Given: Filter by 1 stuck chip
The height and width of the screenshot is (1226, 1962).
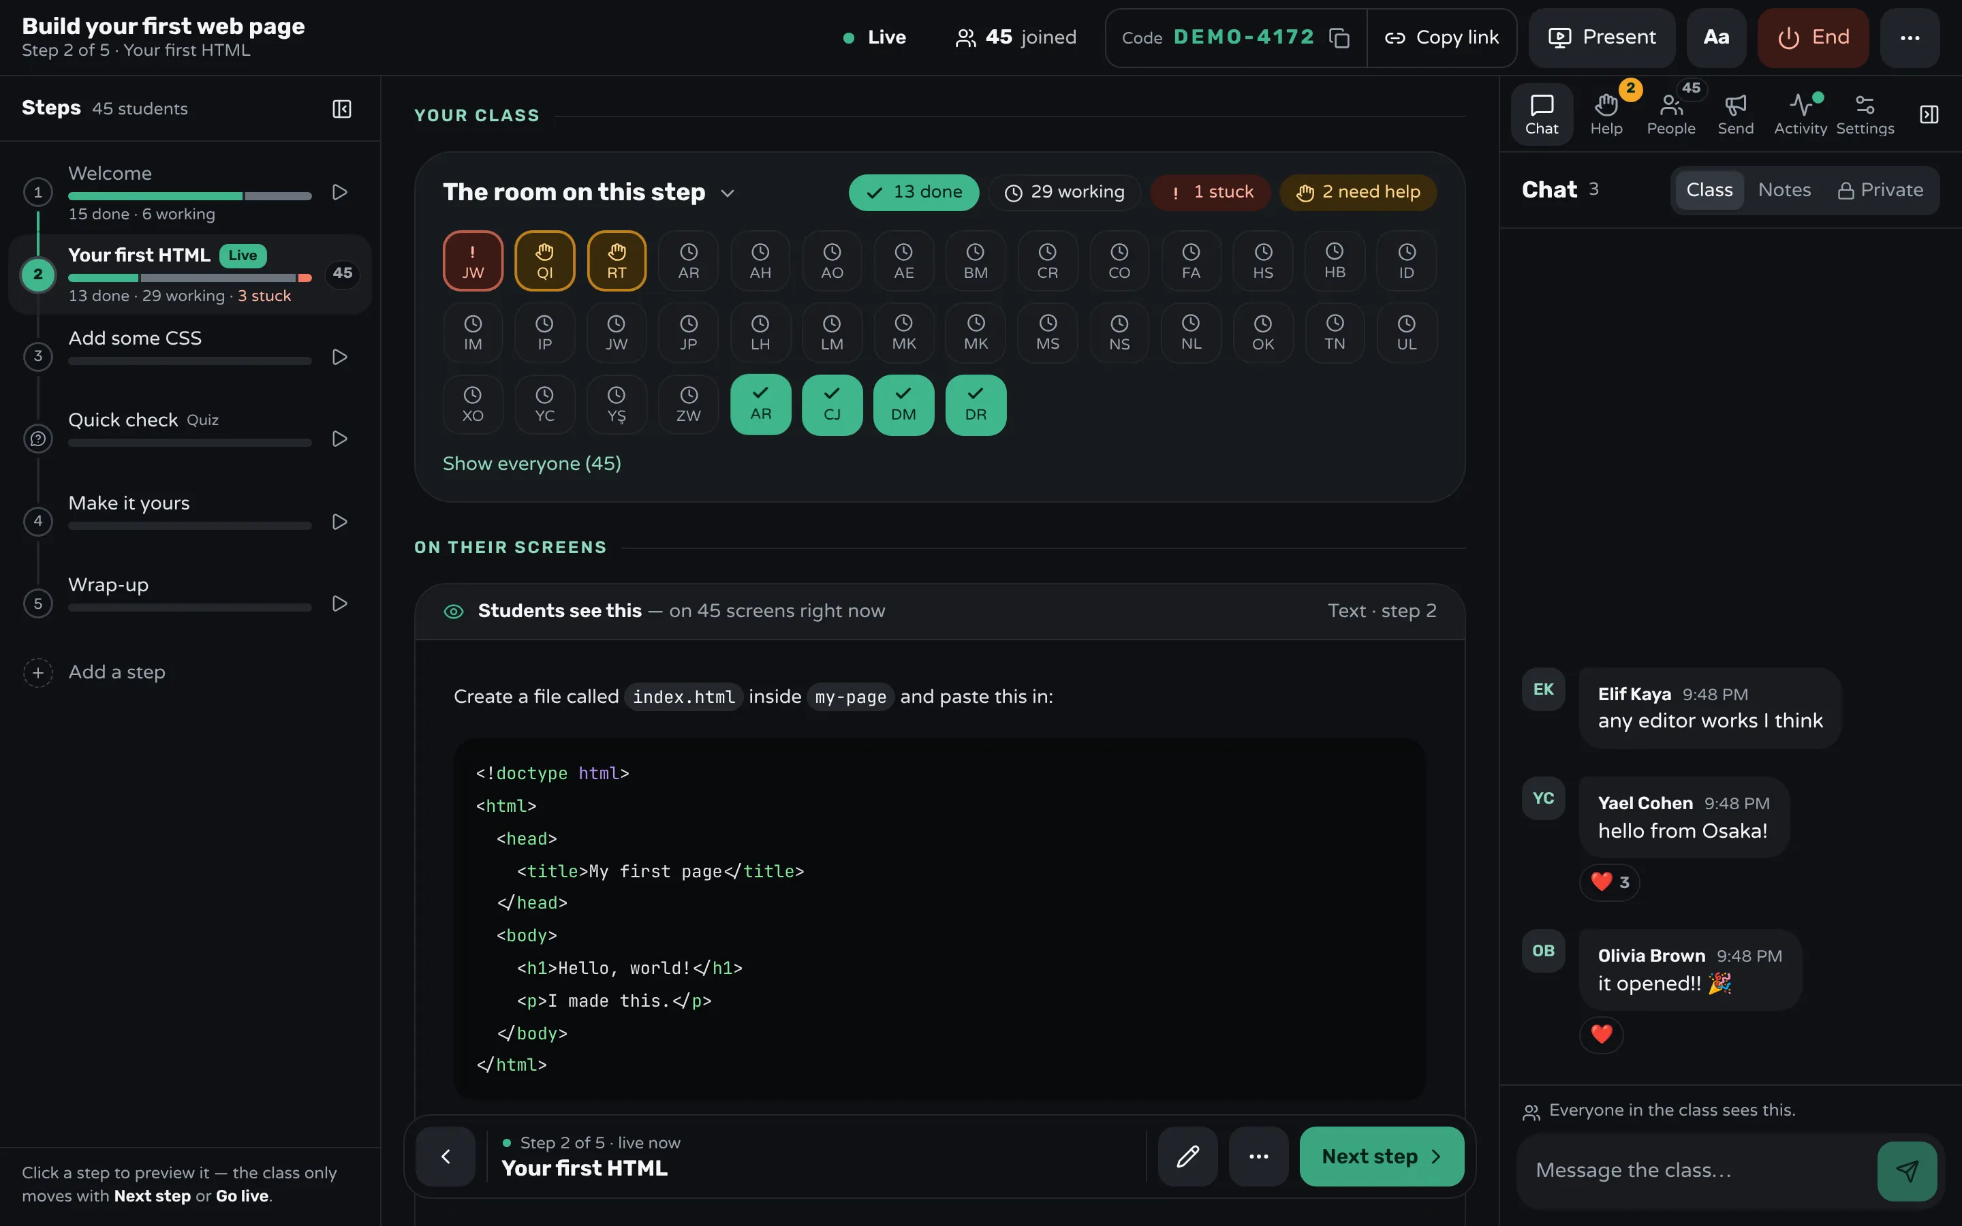Looking at the screenshot, I should point(1211,192).
